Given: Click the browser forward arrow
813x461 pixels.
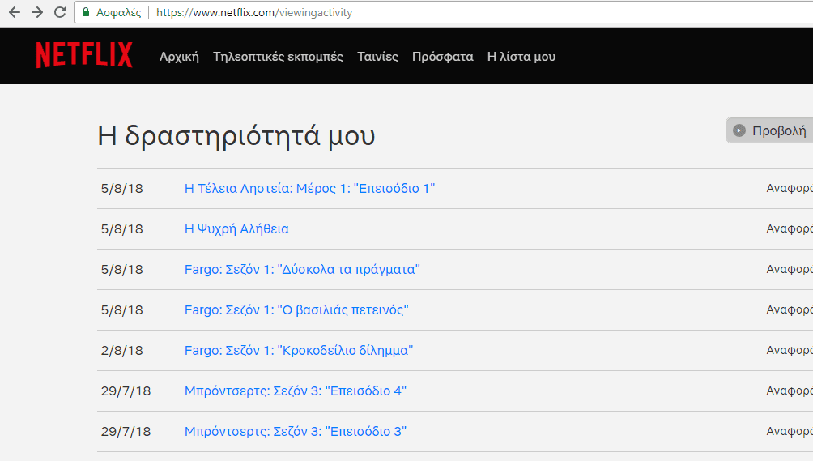Looking at the screenshot, I should tap(37, 12).
